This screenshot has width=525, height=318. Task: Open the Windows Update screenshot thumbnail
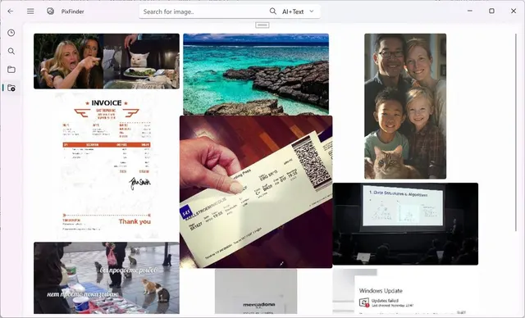click(405, 291)
